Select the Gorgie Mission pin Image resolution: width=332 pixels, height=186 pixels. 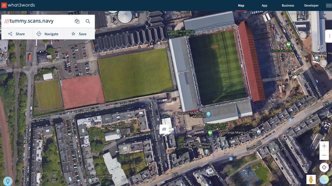click(x=118, y=131)
